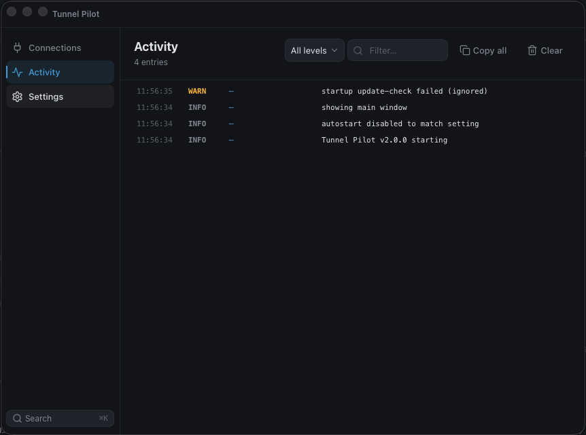
Task: Clear the activity log
Action: 545,50
